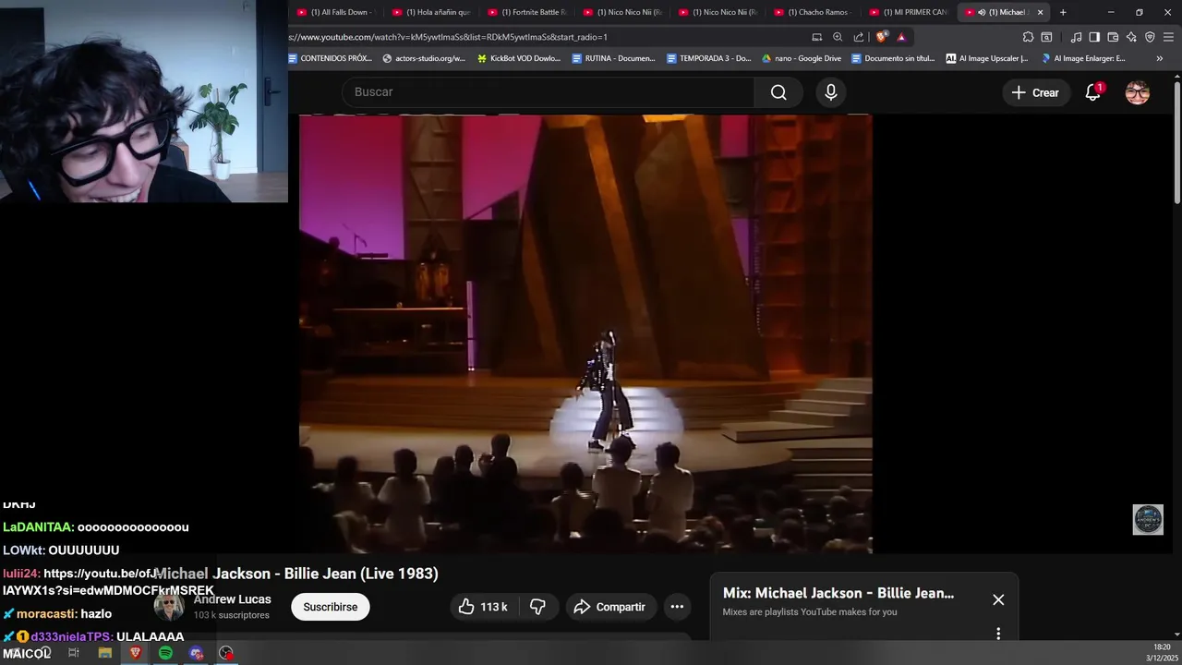
Task: Open the browser hamburger main menu
Action: [x=1168, y=37]
